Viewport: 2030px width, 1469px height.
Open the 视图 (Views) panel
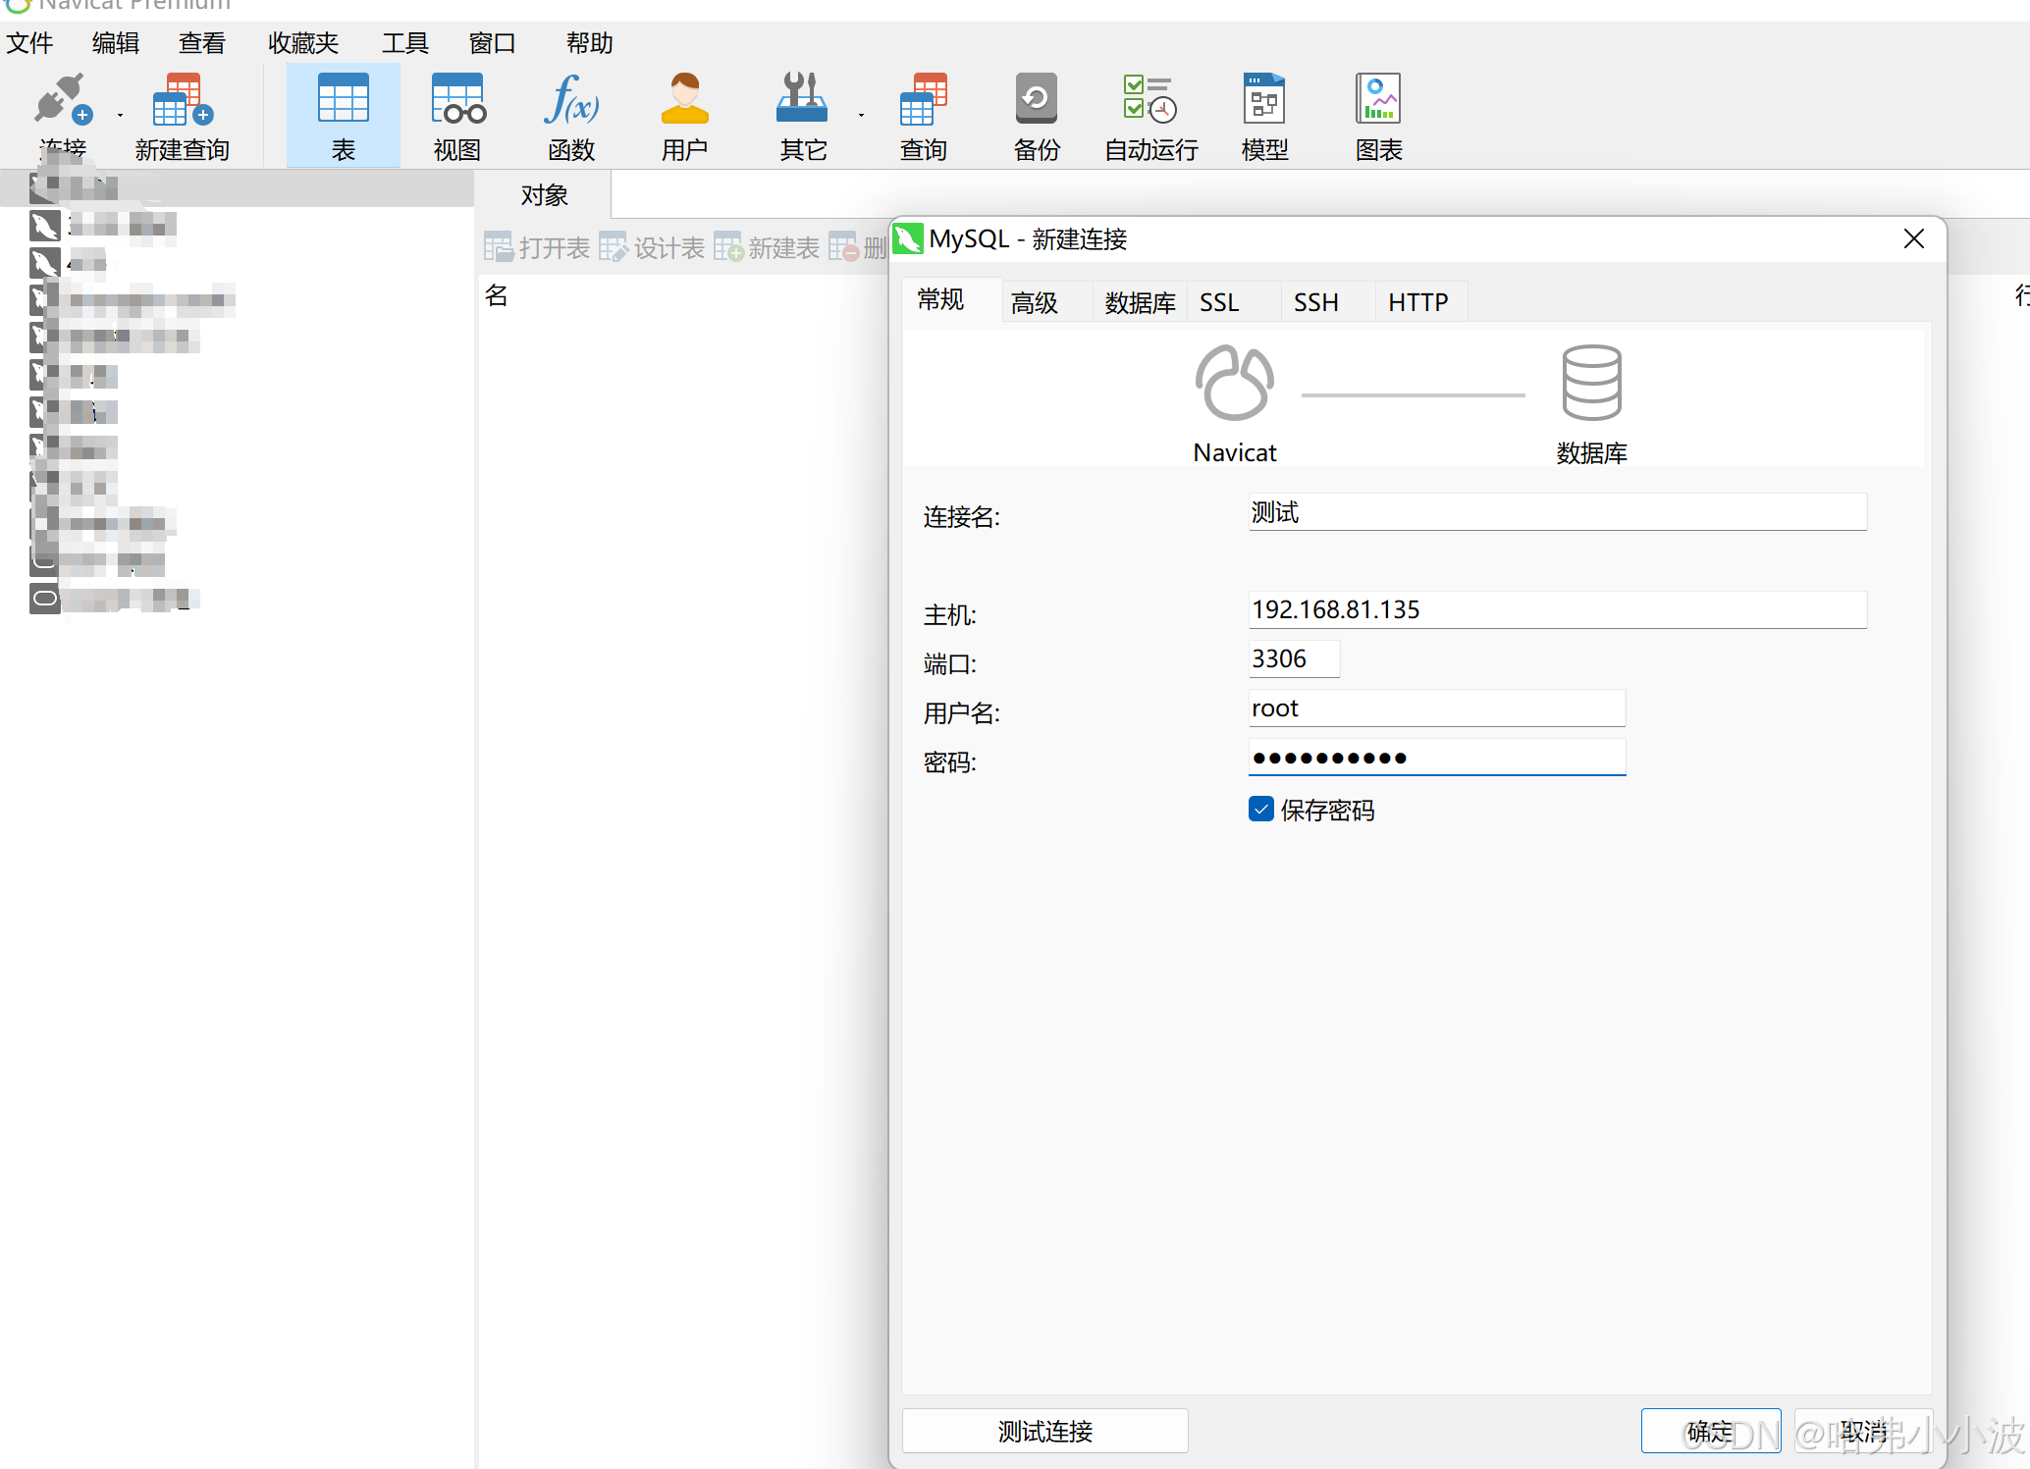click(455, 113)
